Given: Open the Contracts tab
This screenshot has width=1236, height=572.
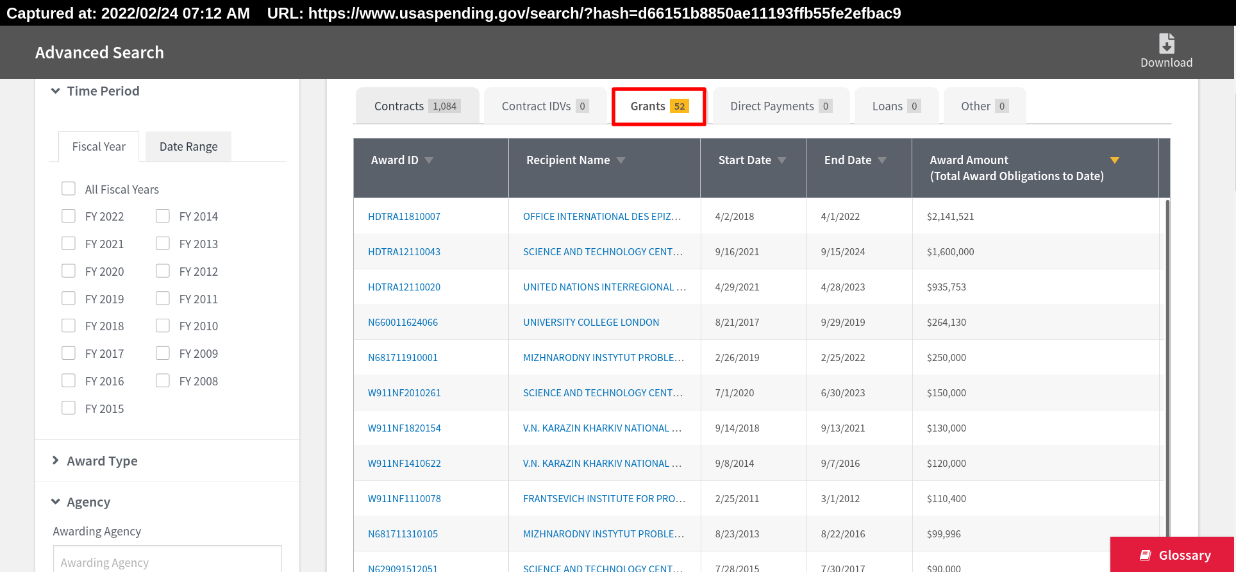Looking at the screenshot, I should click(x=417, y=106).
